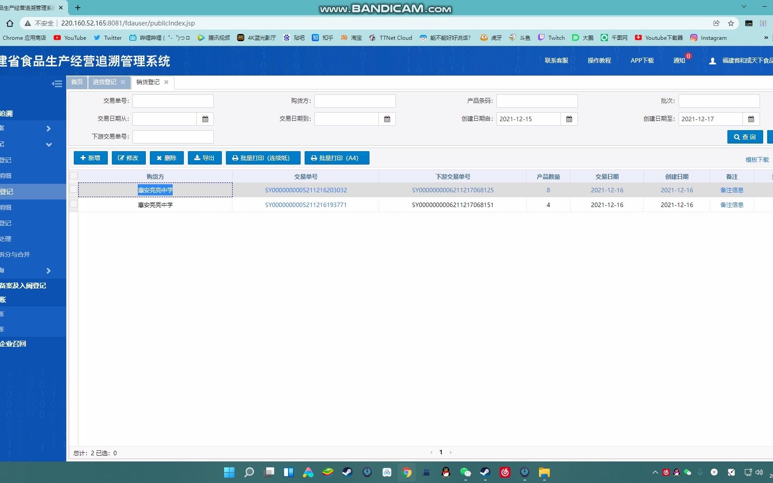
Task: Expand the lower sidebar section with the arrow
Action: coord(48,271)
